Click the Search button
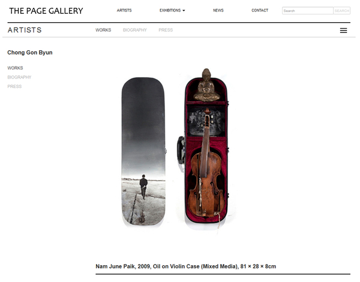The image size is (360, 282). [341, 11]
